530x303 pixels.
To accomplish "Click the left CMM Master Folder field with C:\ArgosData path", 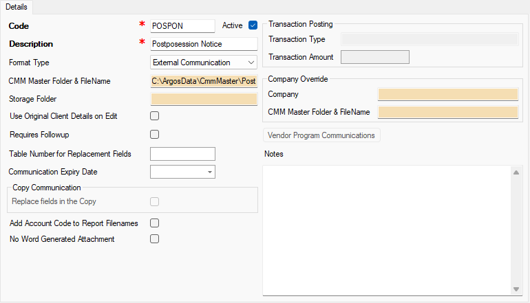I will 204,81.
